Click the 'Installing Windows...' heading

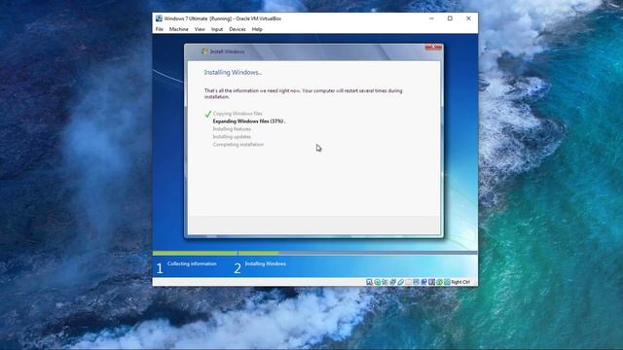pos(233,73)
